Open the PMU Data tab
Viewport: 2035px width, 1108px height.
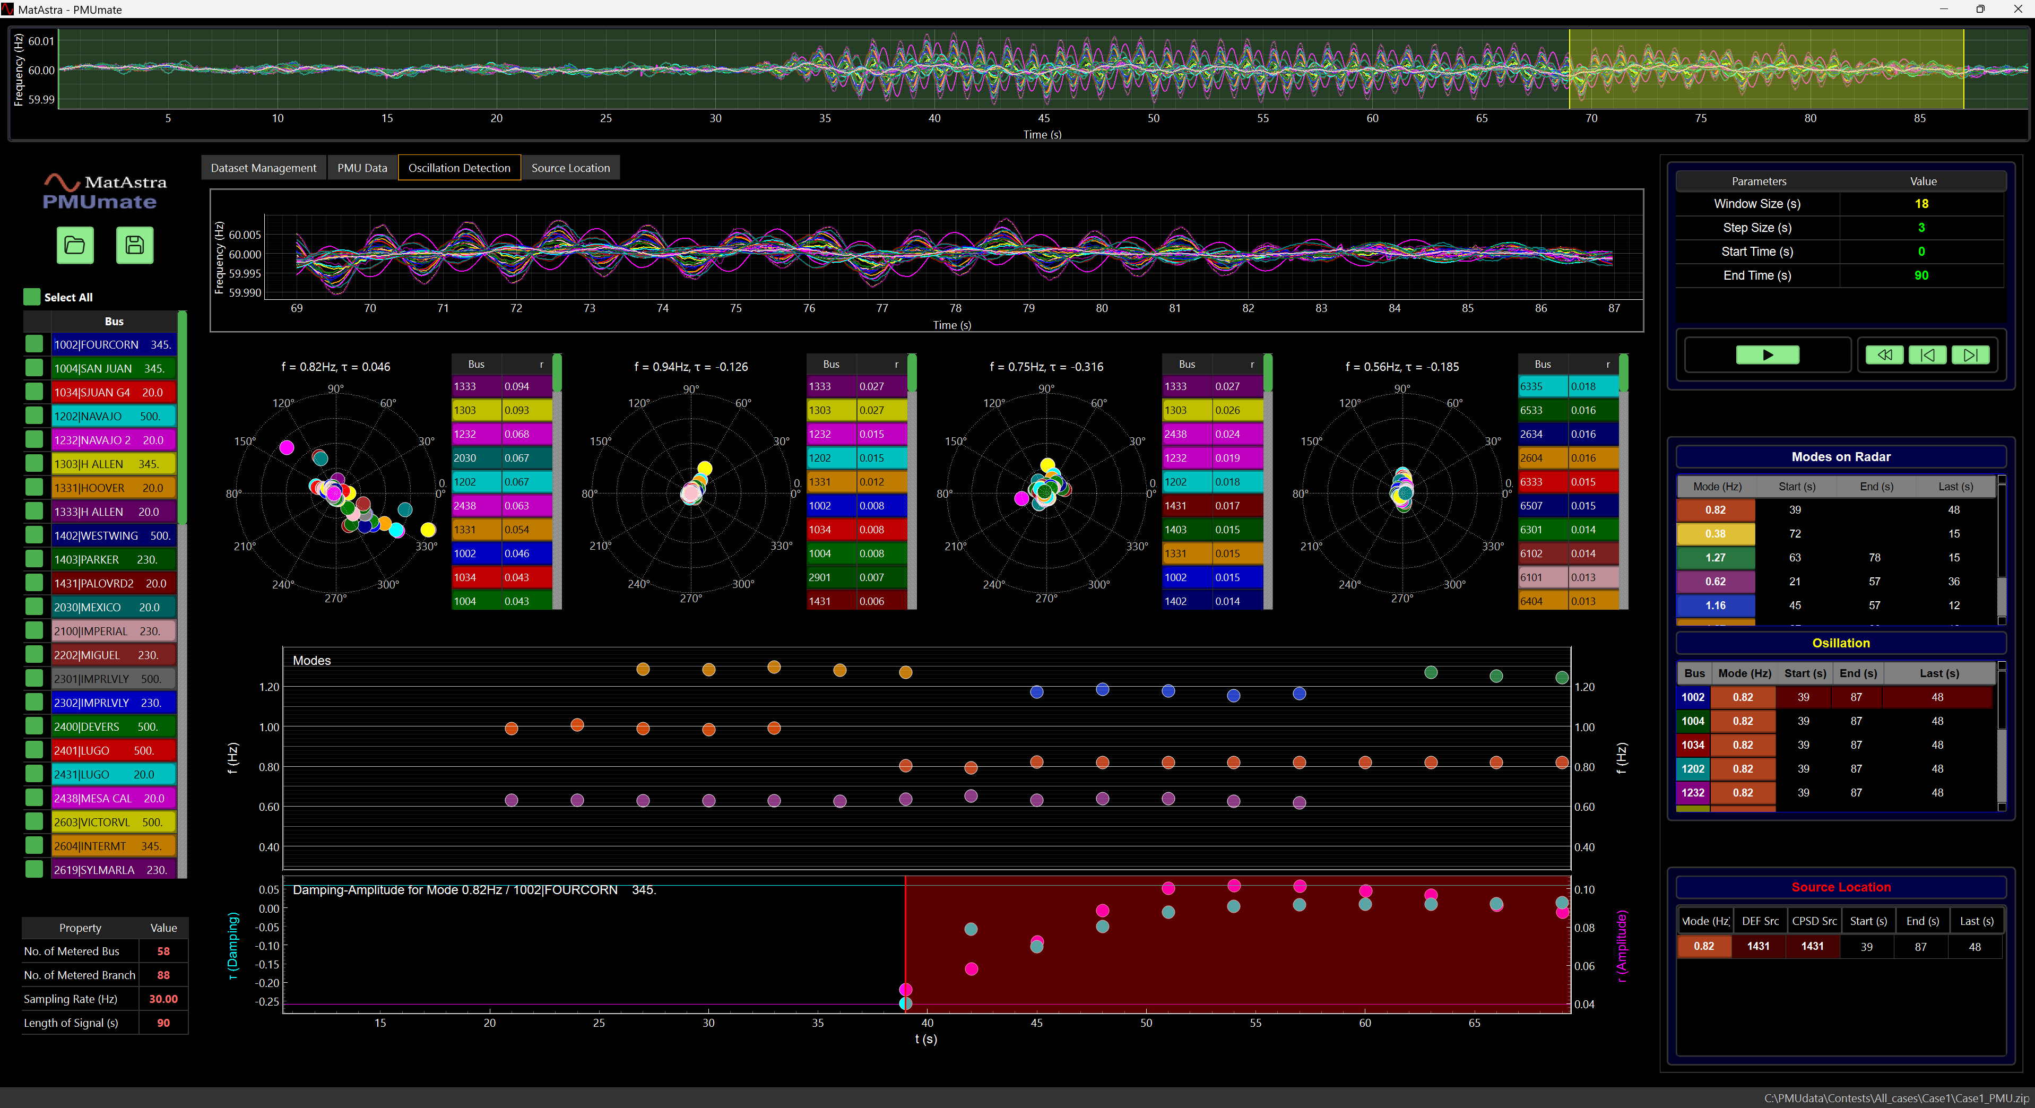(x=362, y=168)
